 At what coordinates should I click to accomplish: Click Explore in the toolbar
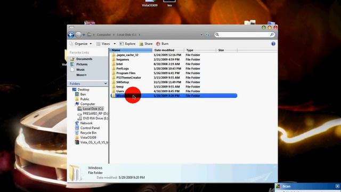(127, 44)
